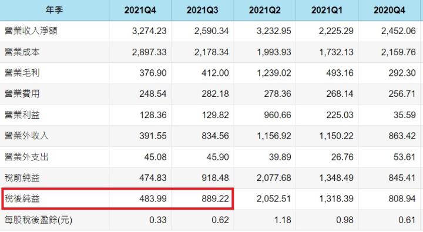Click the 2021Q4 column header

140,10
